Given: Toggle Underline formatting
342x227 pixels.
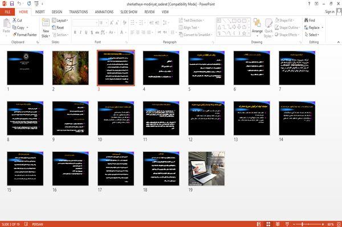Looking at the screenshot, I should click(x=86, y=32).
